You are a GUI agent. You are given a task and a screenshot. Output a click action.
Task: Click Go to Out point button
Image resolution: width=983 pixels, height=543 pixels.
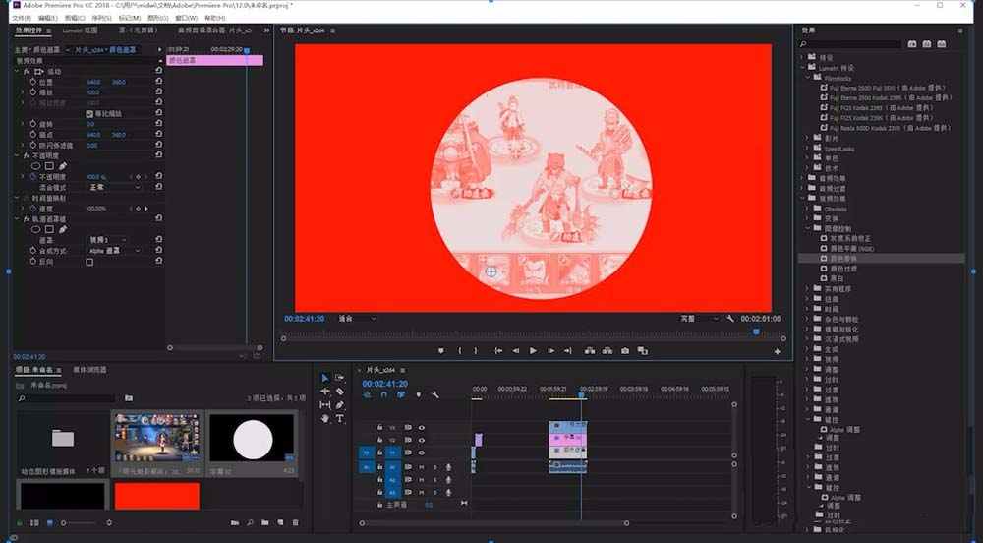click(567, 351)
